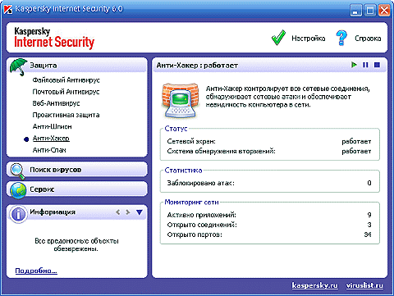Show previous information message
This screenshot has height=296, width=394.
pyautogui.click(x=118, y=212)
